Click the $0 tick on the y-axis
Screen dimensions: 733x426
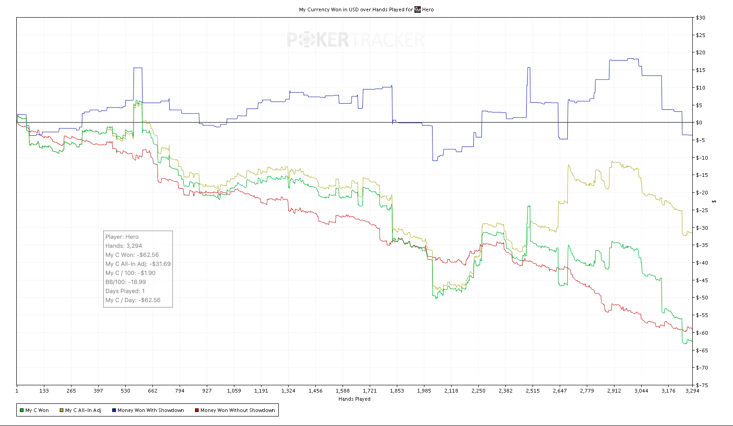coord(699,123)
